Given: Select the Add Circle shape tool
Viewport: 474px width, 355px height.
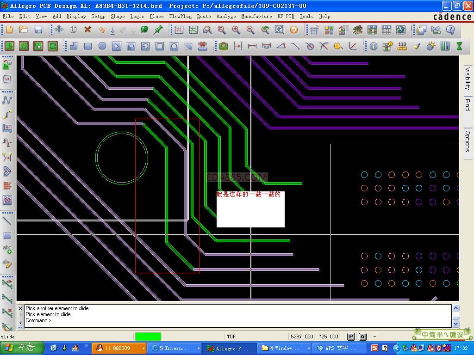Looking at the screenshot, I should (102, 46).
